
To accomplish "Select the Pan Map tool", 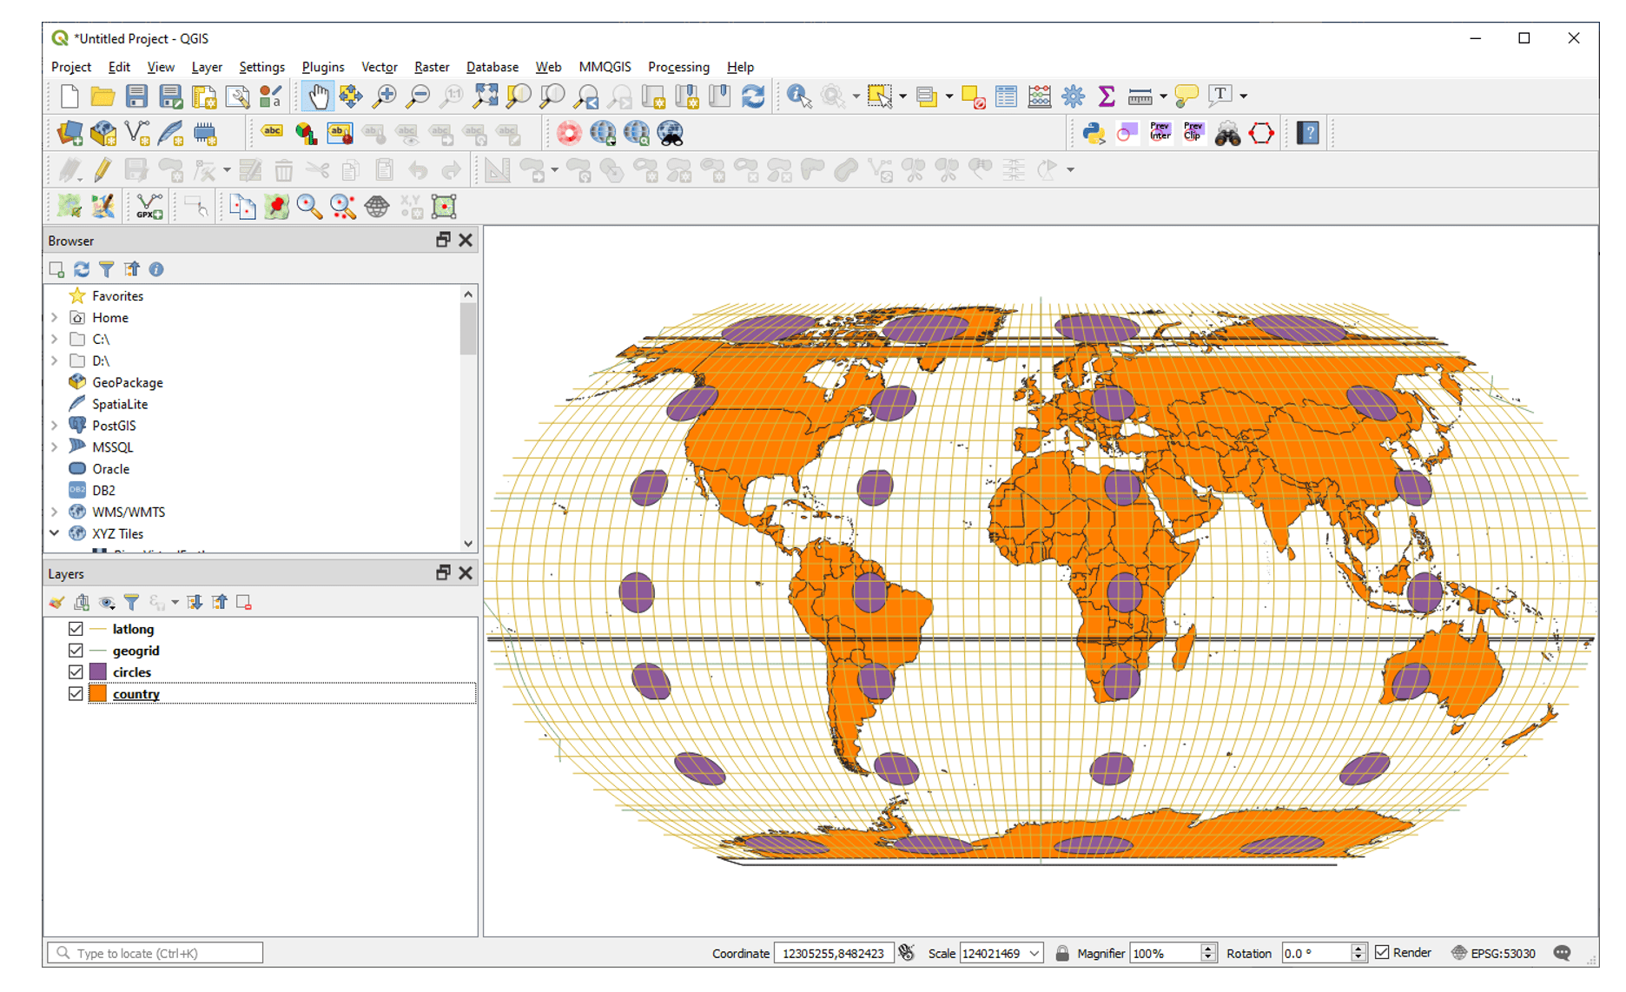I will tap(318, 96).
